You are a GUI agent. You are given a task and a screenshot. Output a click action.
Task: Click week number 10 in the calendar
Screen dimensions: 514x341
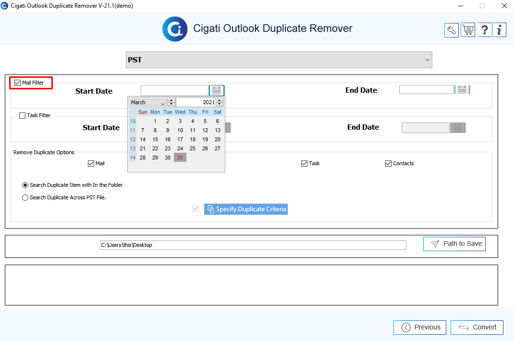click(x=133, y=122)
